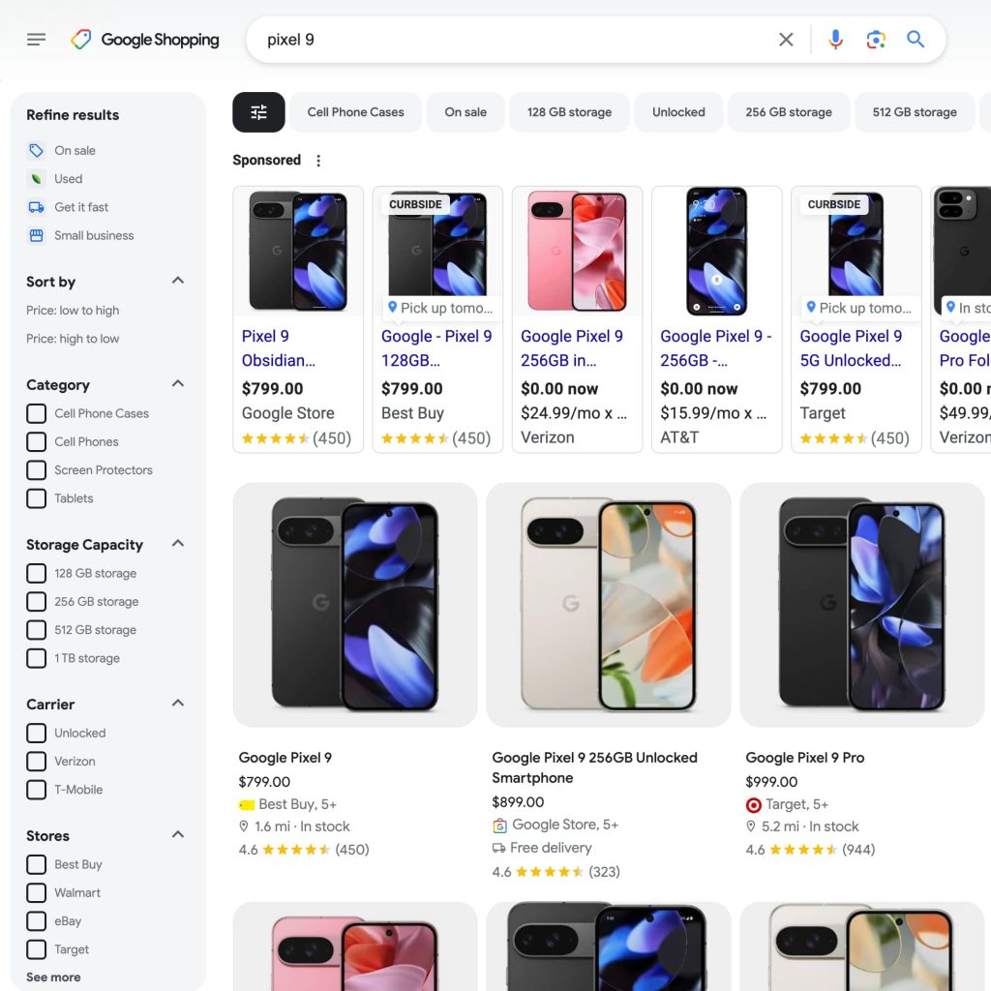Click the magnifying glass search button
Viewport: 991px width, 991px height.
coord(916,40)
